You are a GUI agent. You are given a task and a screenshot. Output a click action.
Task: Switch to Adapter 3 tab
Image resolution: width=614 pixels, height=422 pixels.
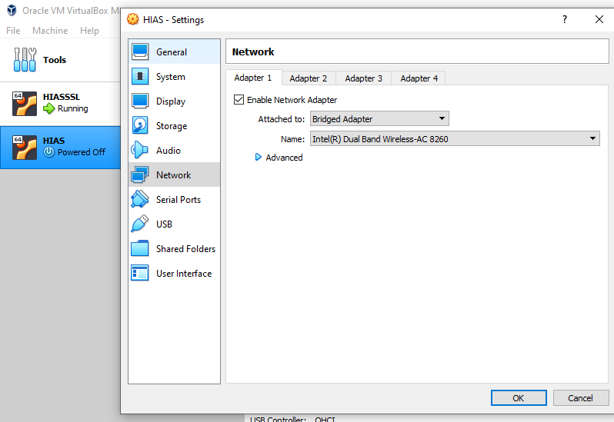coord(363,78)
